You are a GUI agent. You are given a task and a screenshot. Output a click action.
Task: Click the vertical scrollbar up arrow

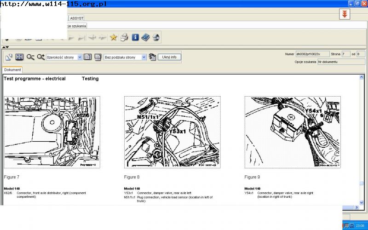click(362, 77)
